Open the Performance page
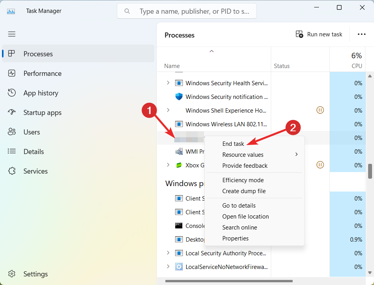This screenshot has height=285, width=374. pos(78,73)
